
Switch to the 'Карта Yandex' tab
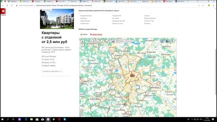(x=96, y=35)
